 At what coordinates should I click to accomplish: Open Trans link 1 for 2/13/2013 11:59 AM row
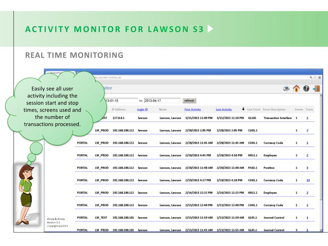(307, 217)
